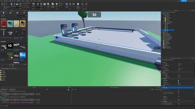Click See All next to Categories
The image size is (195, 109).
(24, 19)
